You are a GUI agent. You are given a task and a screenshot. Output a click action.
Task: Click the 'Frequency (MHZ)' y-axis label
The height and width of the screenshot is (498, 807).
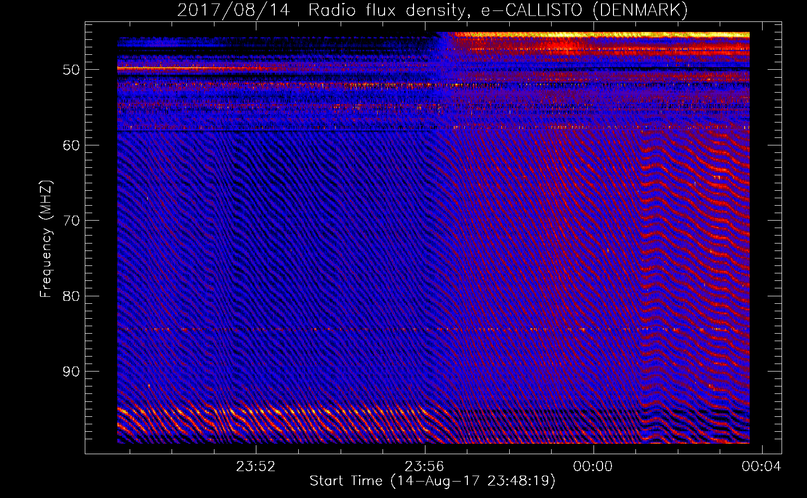46,239
